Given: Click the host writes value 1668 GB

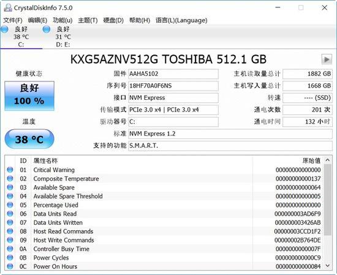Looking at the screenshot, I should (x=308, y=86).
